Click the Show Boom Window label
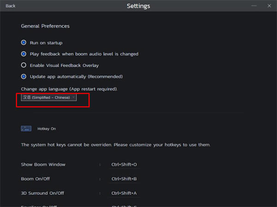This screenshot has height=207, width=277. pyautogui.click(x=43, y=164)
